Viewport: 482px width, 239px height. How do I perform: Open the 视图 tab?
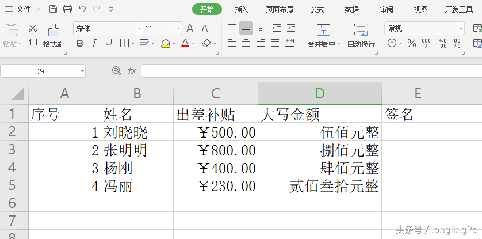click(x=420, y=10)
